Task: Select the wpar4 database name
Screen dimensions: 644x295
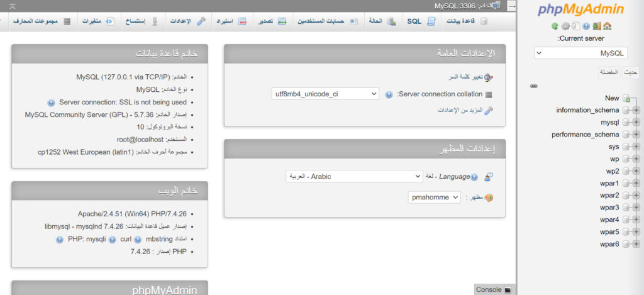Action: [609, 220]
